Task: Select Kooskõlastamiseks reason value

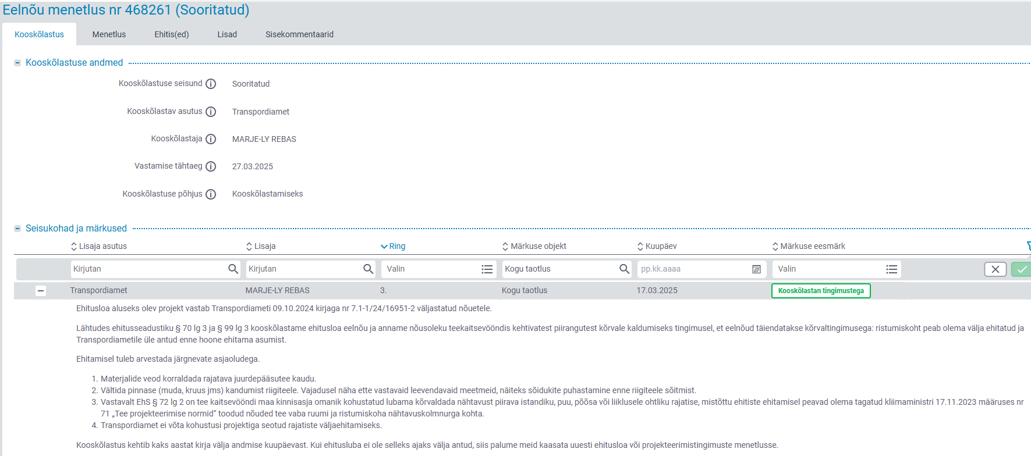Action: (267, 194)
